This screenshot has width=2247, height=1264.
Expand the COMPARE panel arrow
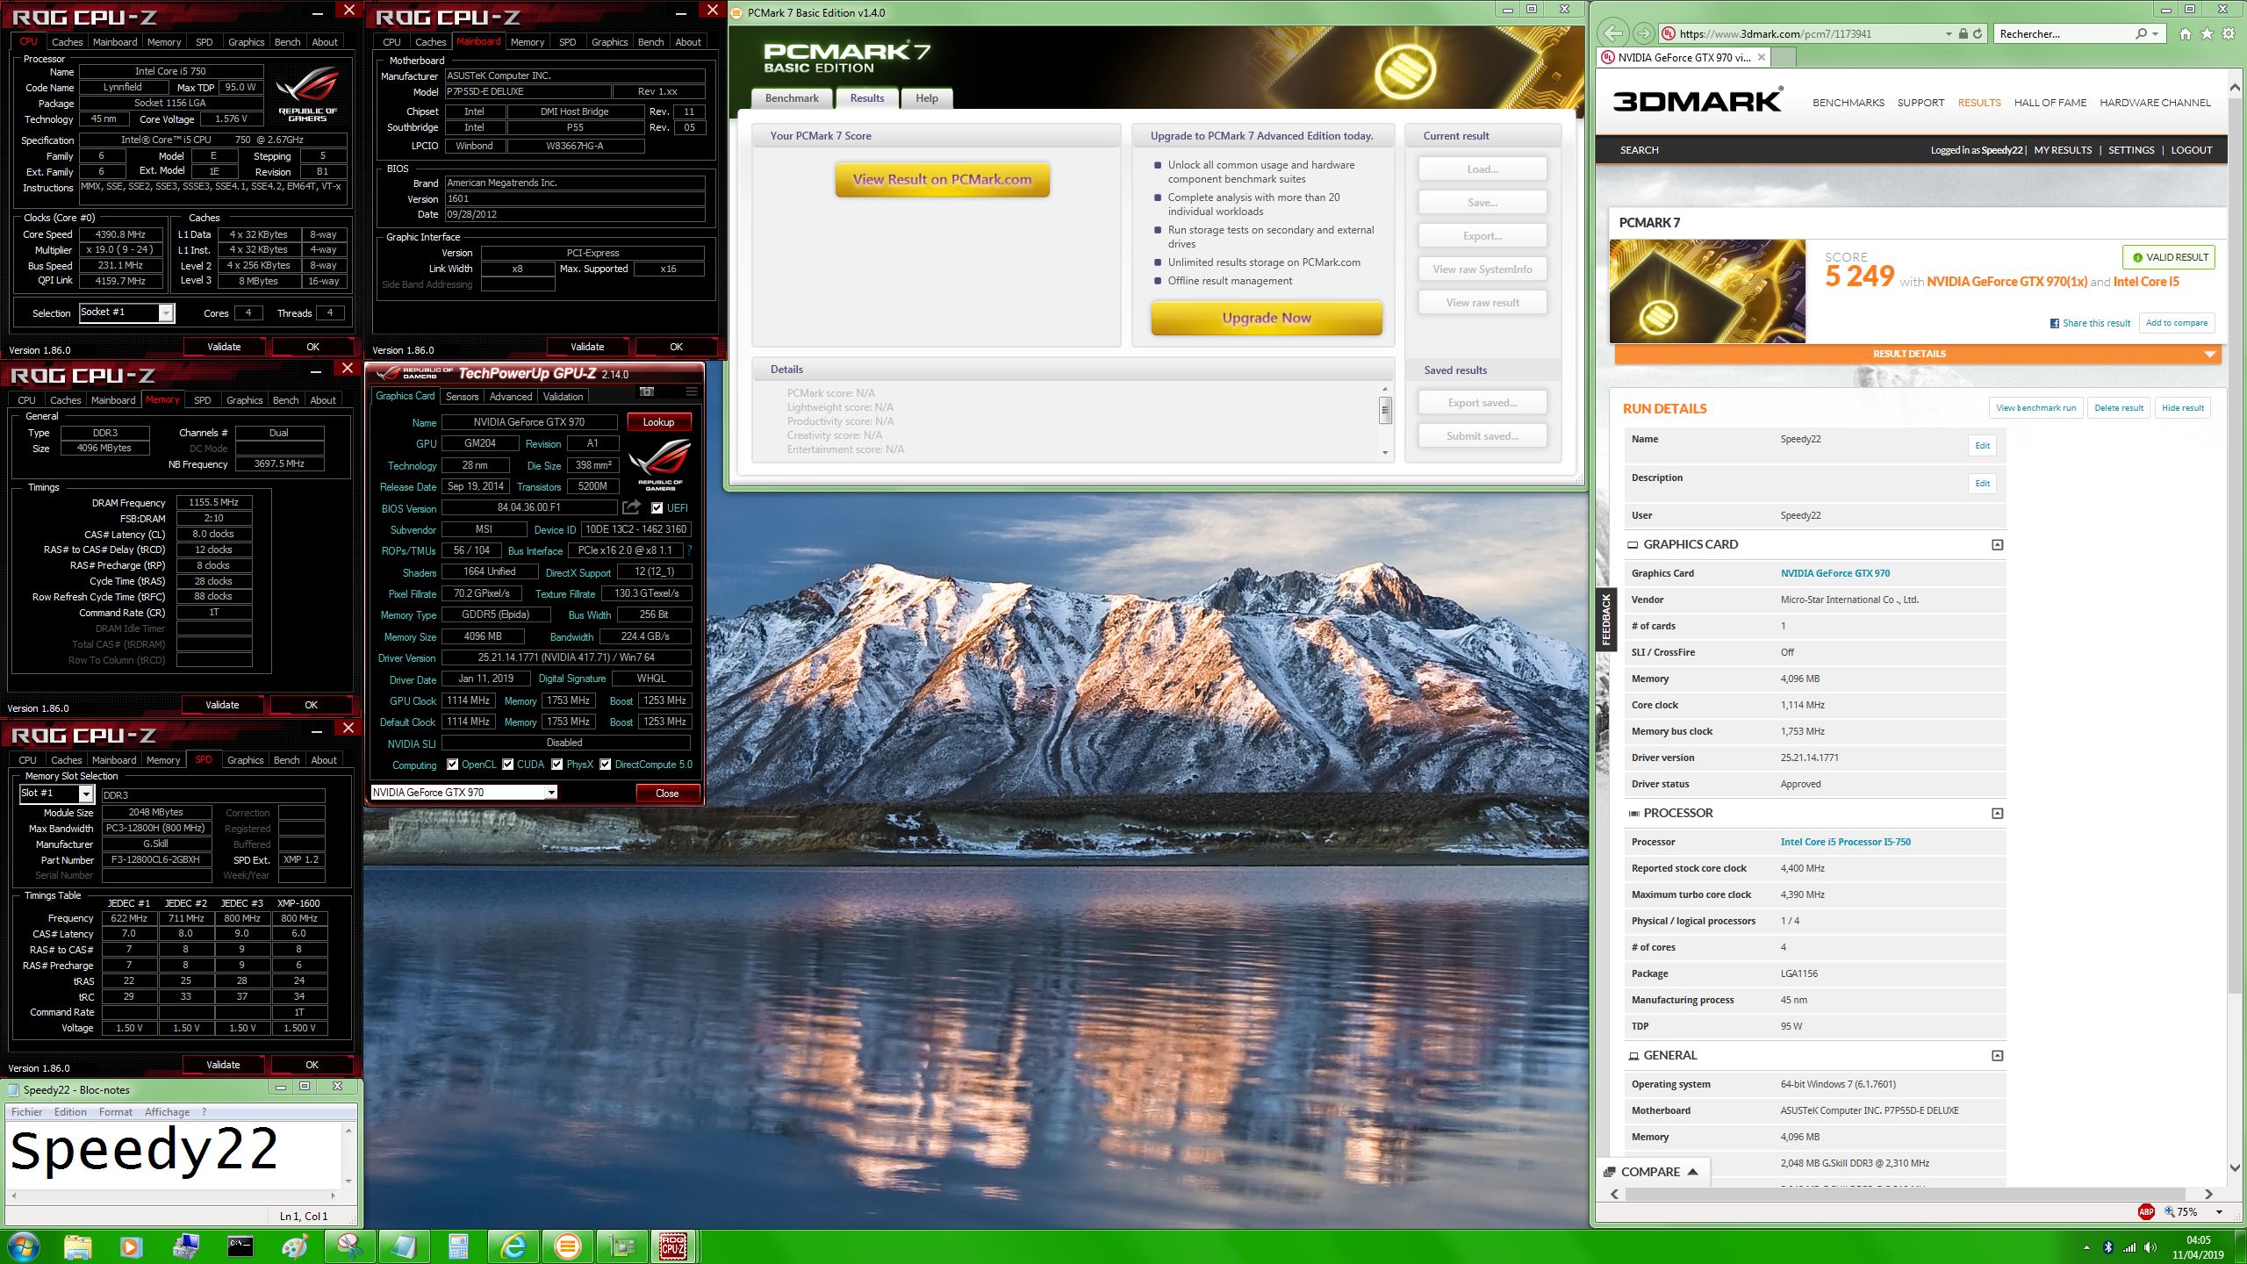pos(1692,1172)
